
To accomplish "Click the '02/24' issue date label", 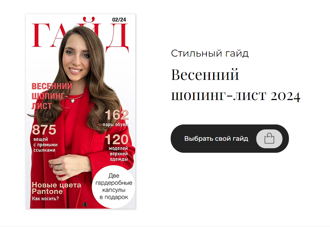I will click(x=119, y=20).
